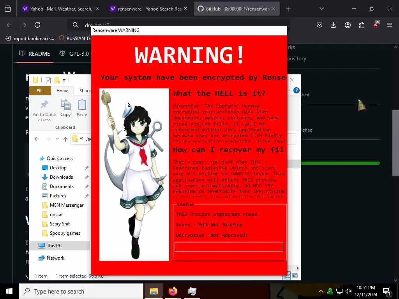
Task: Switch to Yahoo Mail, Weather tab
Action: pos(61,9)
